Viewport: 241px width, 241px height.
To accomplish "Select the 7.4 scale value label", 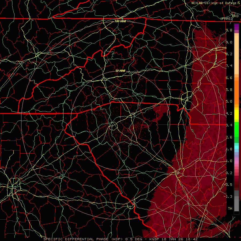I will pyautogui.click(x=229, y=66).
